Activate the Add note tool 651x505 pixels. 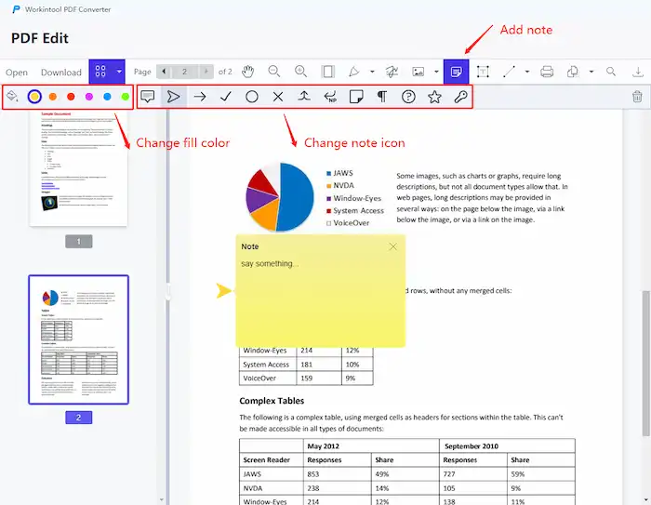point(456,72)
